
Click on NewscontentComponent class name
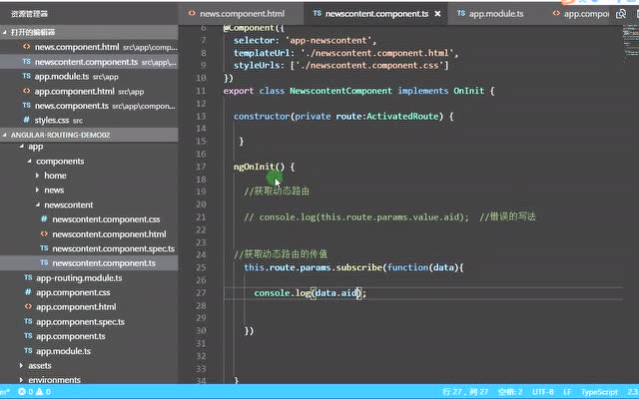pyautogui.click(x=340, y=91)
